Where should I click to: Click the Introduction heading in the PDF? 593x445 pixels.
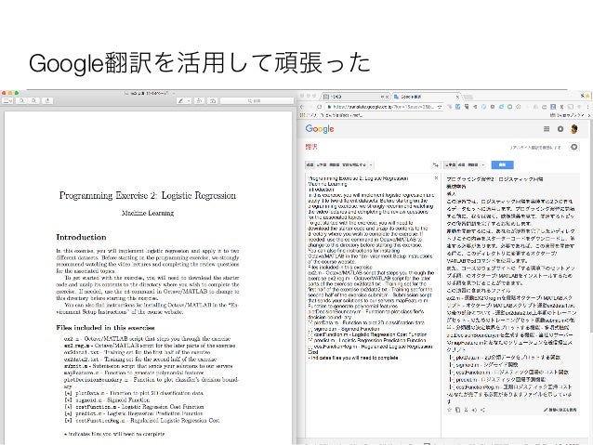[x=81, y=238]
